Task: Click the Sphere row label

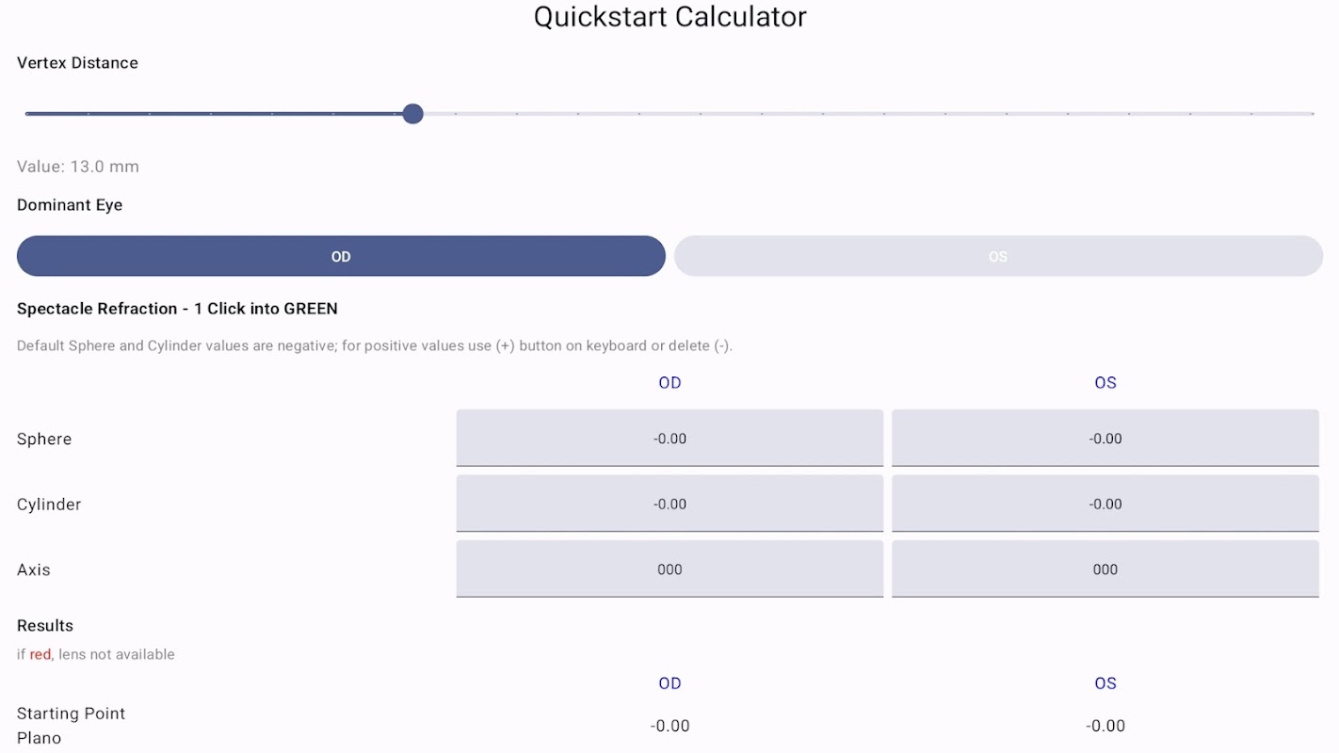Action: [x=44, y=439]
